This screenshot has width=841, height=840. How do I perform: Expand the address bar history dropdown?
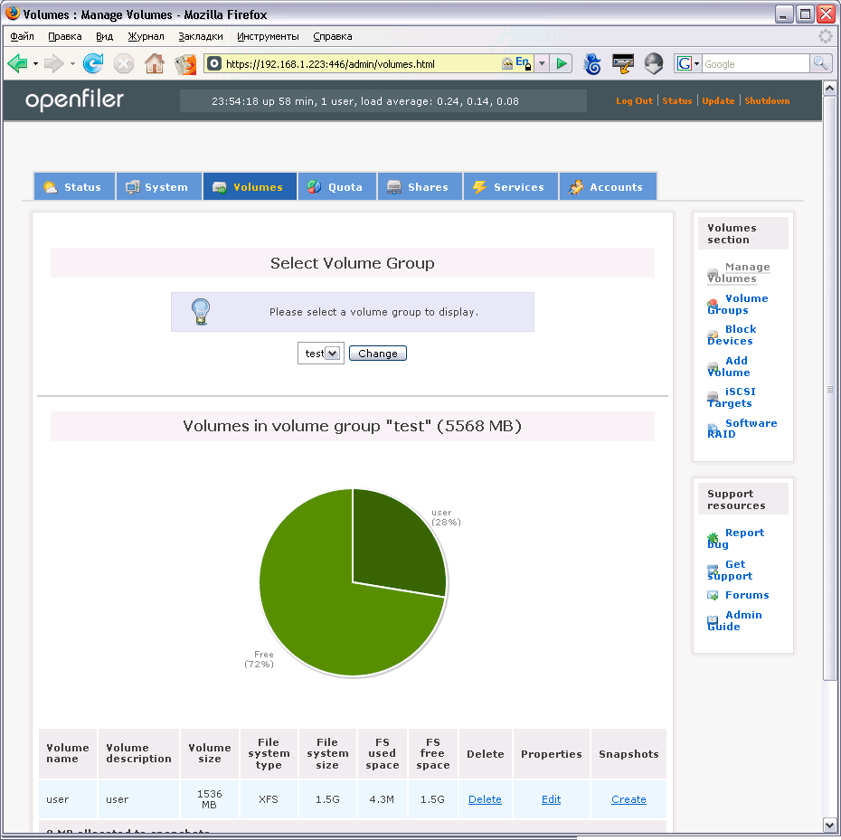click(x=542, y=63)
